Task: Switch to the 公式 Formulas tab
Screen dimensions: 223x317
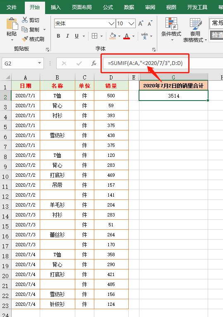Action: click(108, 7)
